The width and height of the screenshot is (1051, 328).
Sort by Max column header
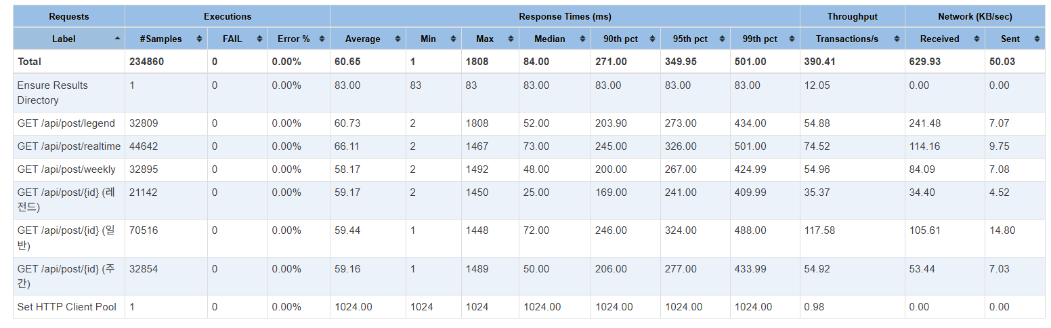pos(490,39)
